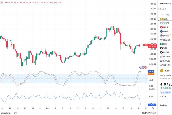Open the Watchlist dropdown menu
The height and width of the screenshot is (115, 172).
(165, 4)
